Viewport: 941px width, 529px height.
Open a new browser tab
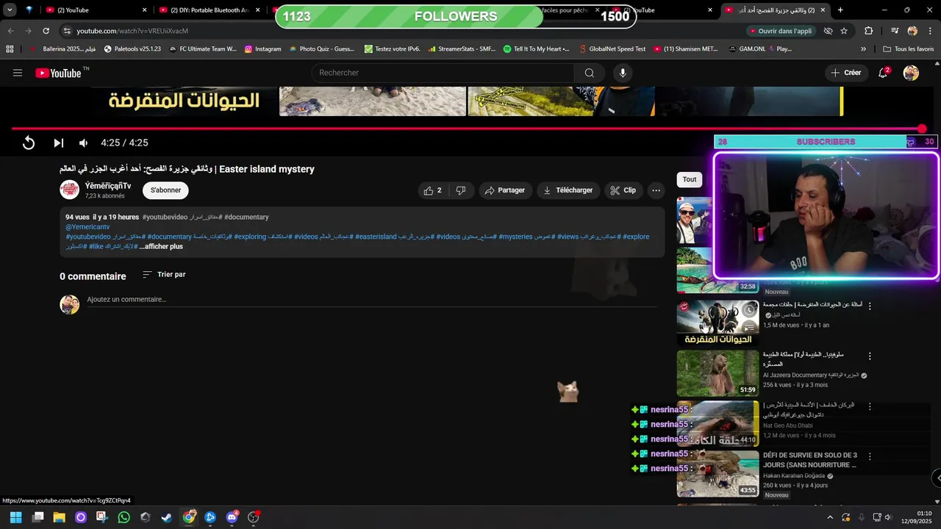tap(840, 10)
